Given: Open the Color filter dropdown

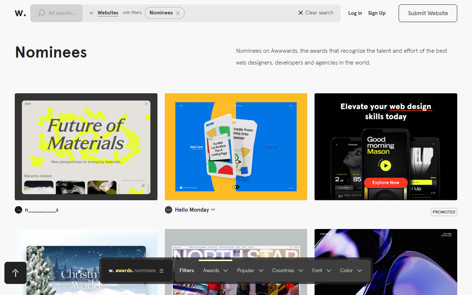Looking at the screenshot, I should coord(351,270).
